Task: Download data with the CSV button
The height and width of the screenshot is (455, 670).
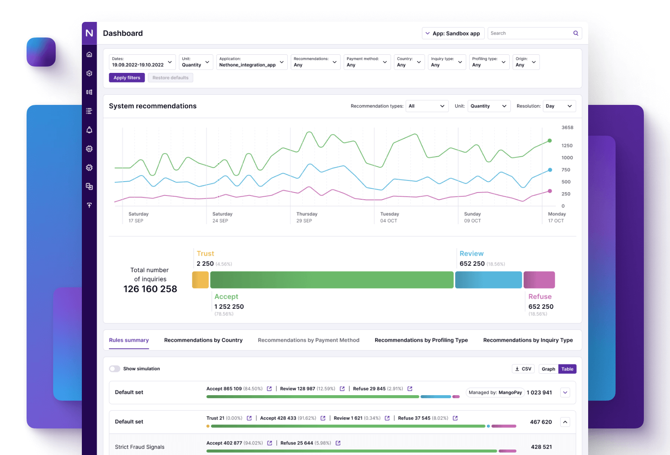Action: pyautogui.click(x=523, y=369)
